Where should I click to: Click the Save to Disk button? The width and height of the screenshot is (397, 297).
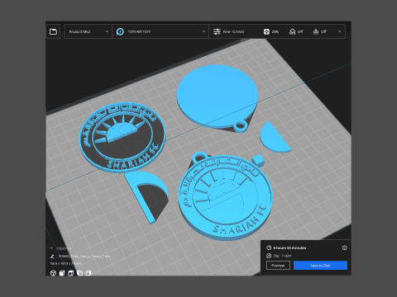coord(320,266)
